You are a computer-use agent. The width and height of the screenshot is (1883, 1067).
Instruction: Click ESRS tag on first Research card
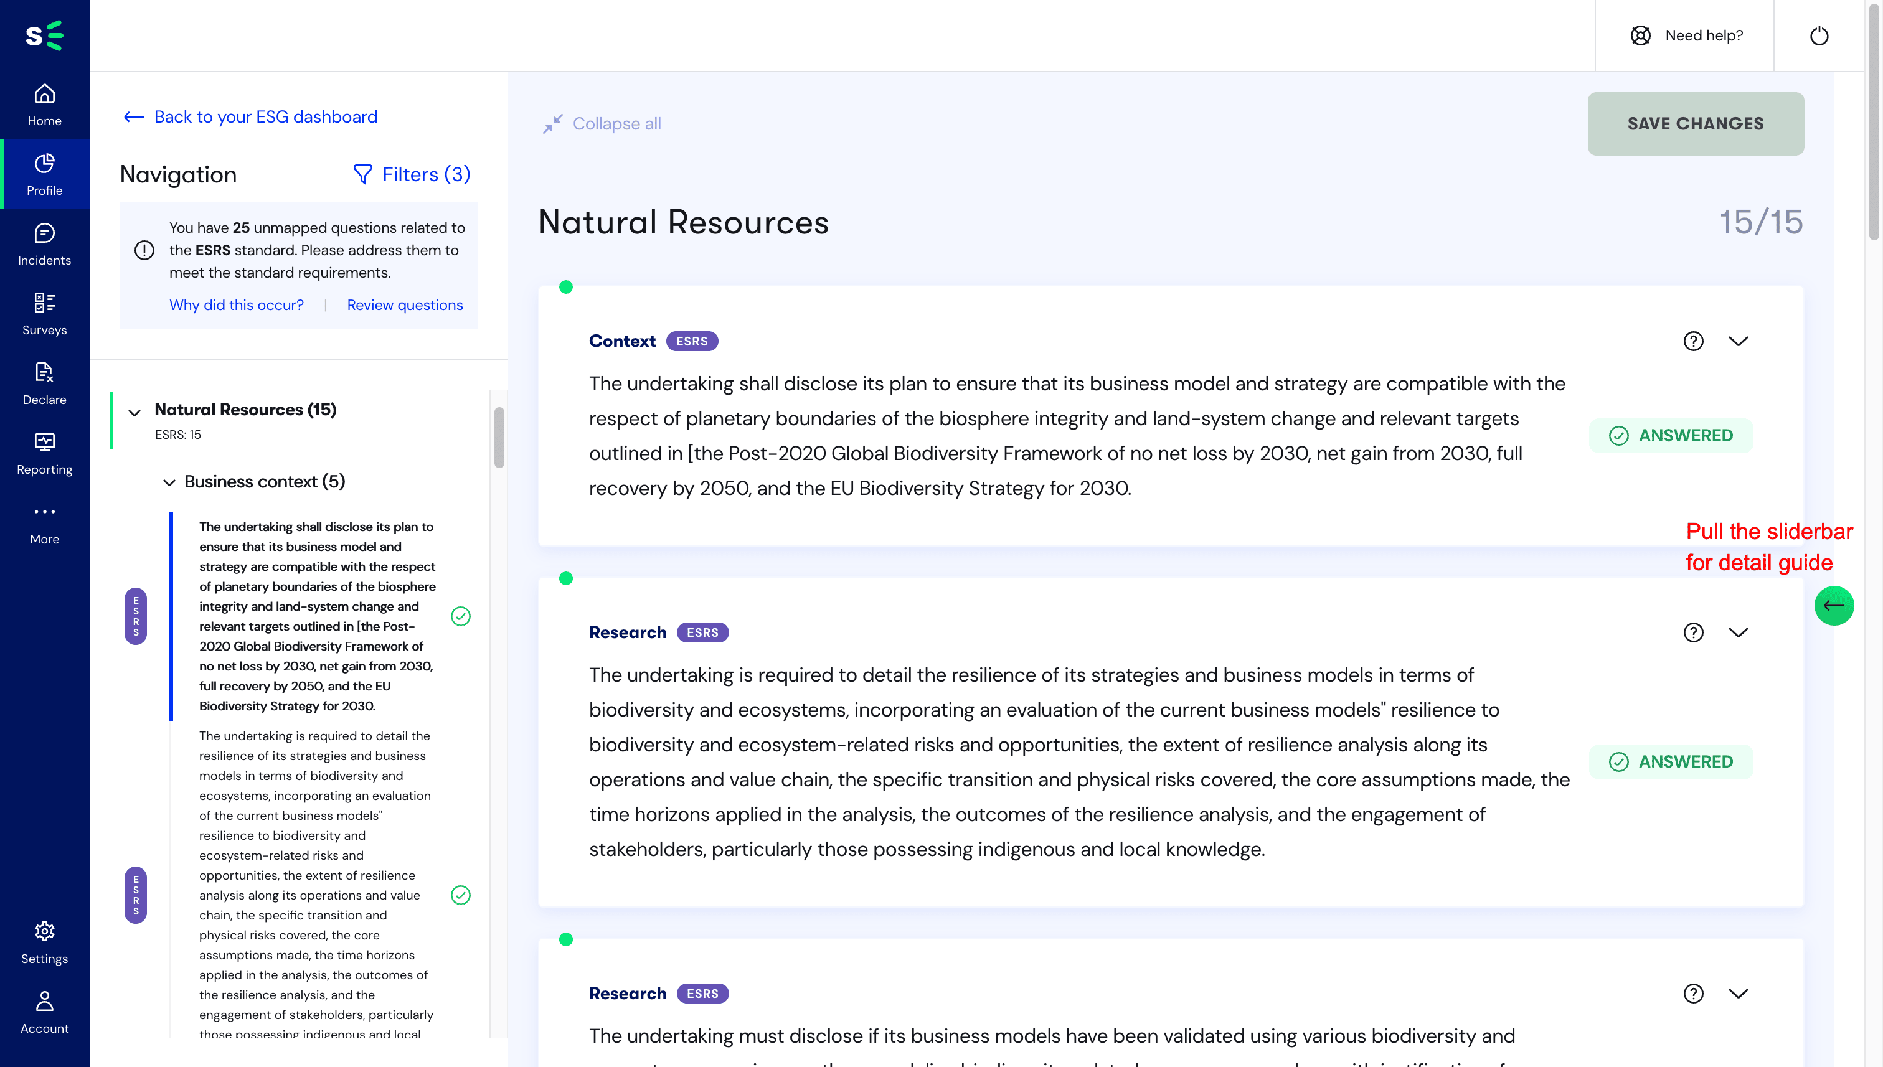[x=702, y=632]
